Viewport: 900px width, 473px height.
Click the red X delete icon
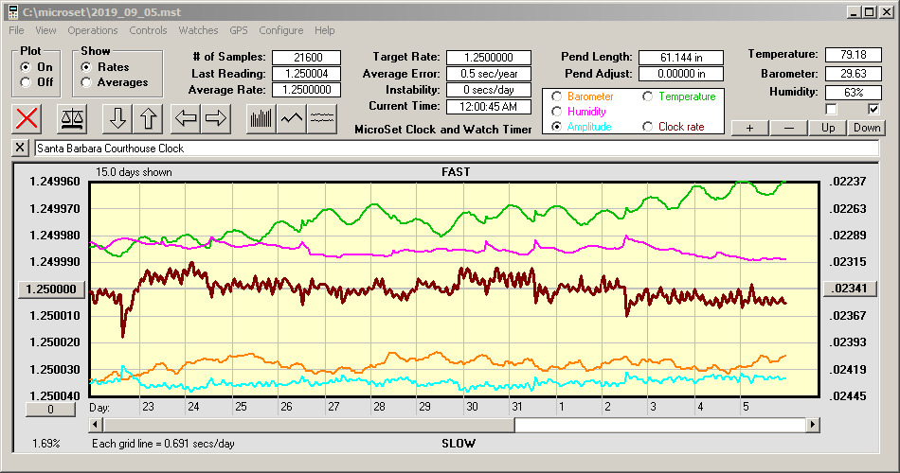point(27,118)
